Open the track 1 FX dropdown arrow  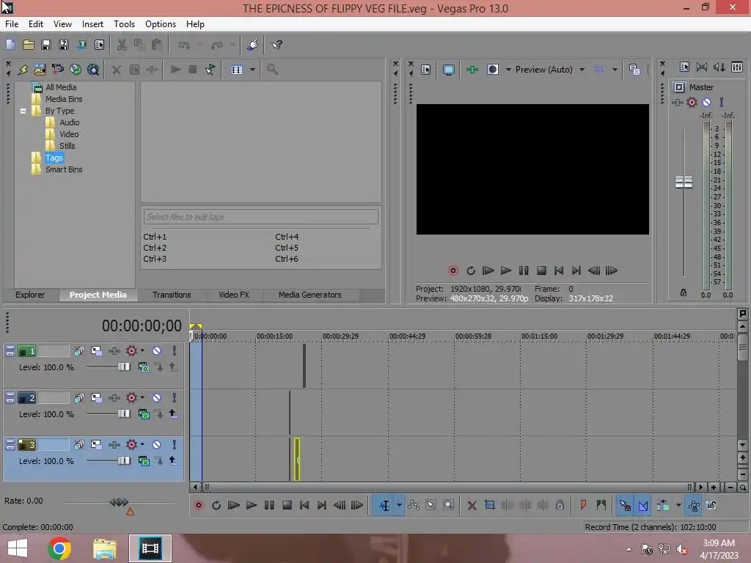pyautogui.click(x=142, y=350)
